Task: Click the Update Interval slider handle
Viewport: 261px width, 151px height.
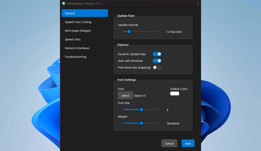Action: (129, 32)
